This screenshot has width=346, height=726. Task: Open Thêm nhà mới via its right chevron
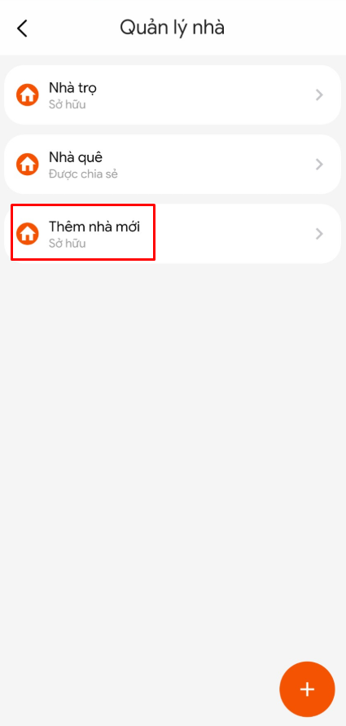pyautogui.click(x=319, y=234)
